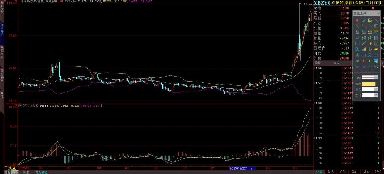Viewport: 384px width, 174px height.
Task: Switch to the 成本 tab
Action: click(366, 172)
